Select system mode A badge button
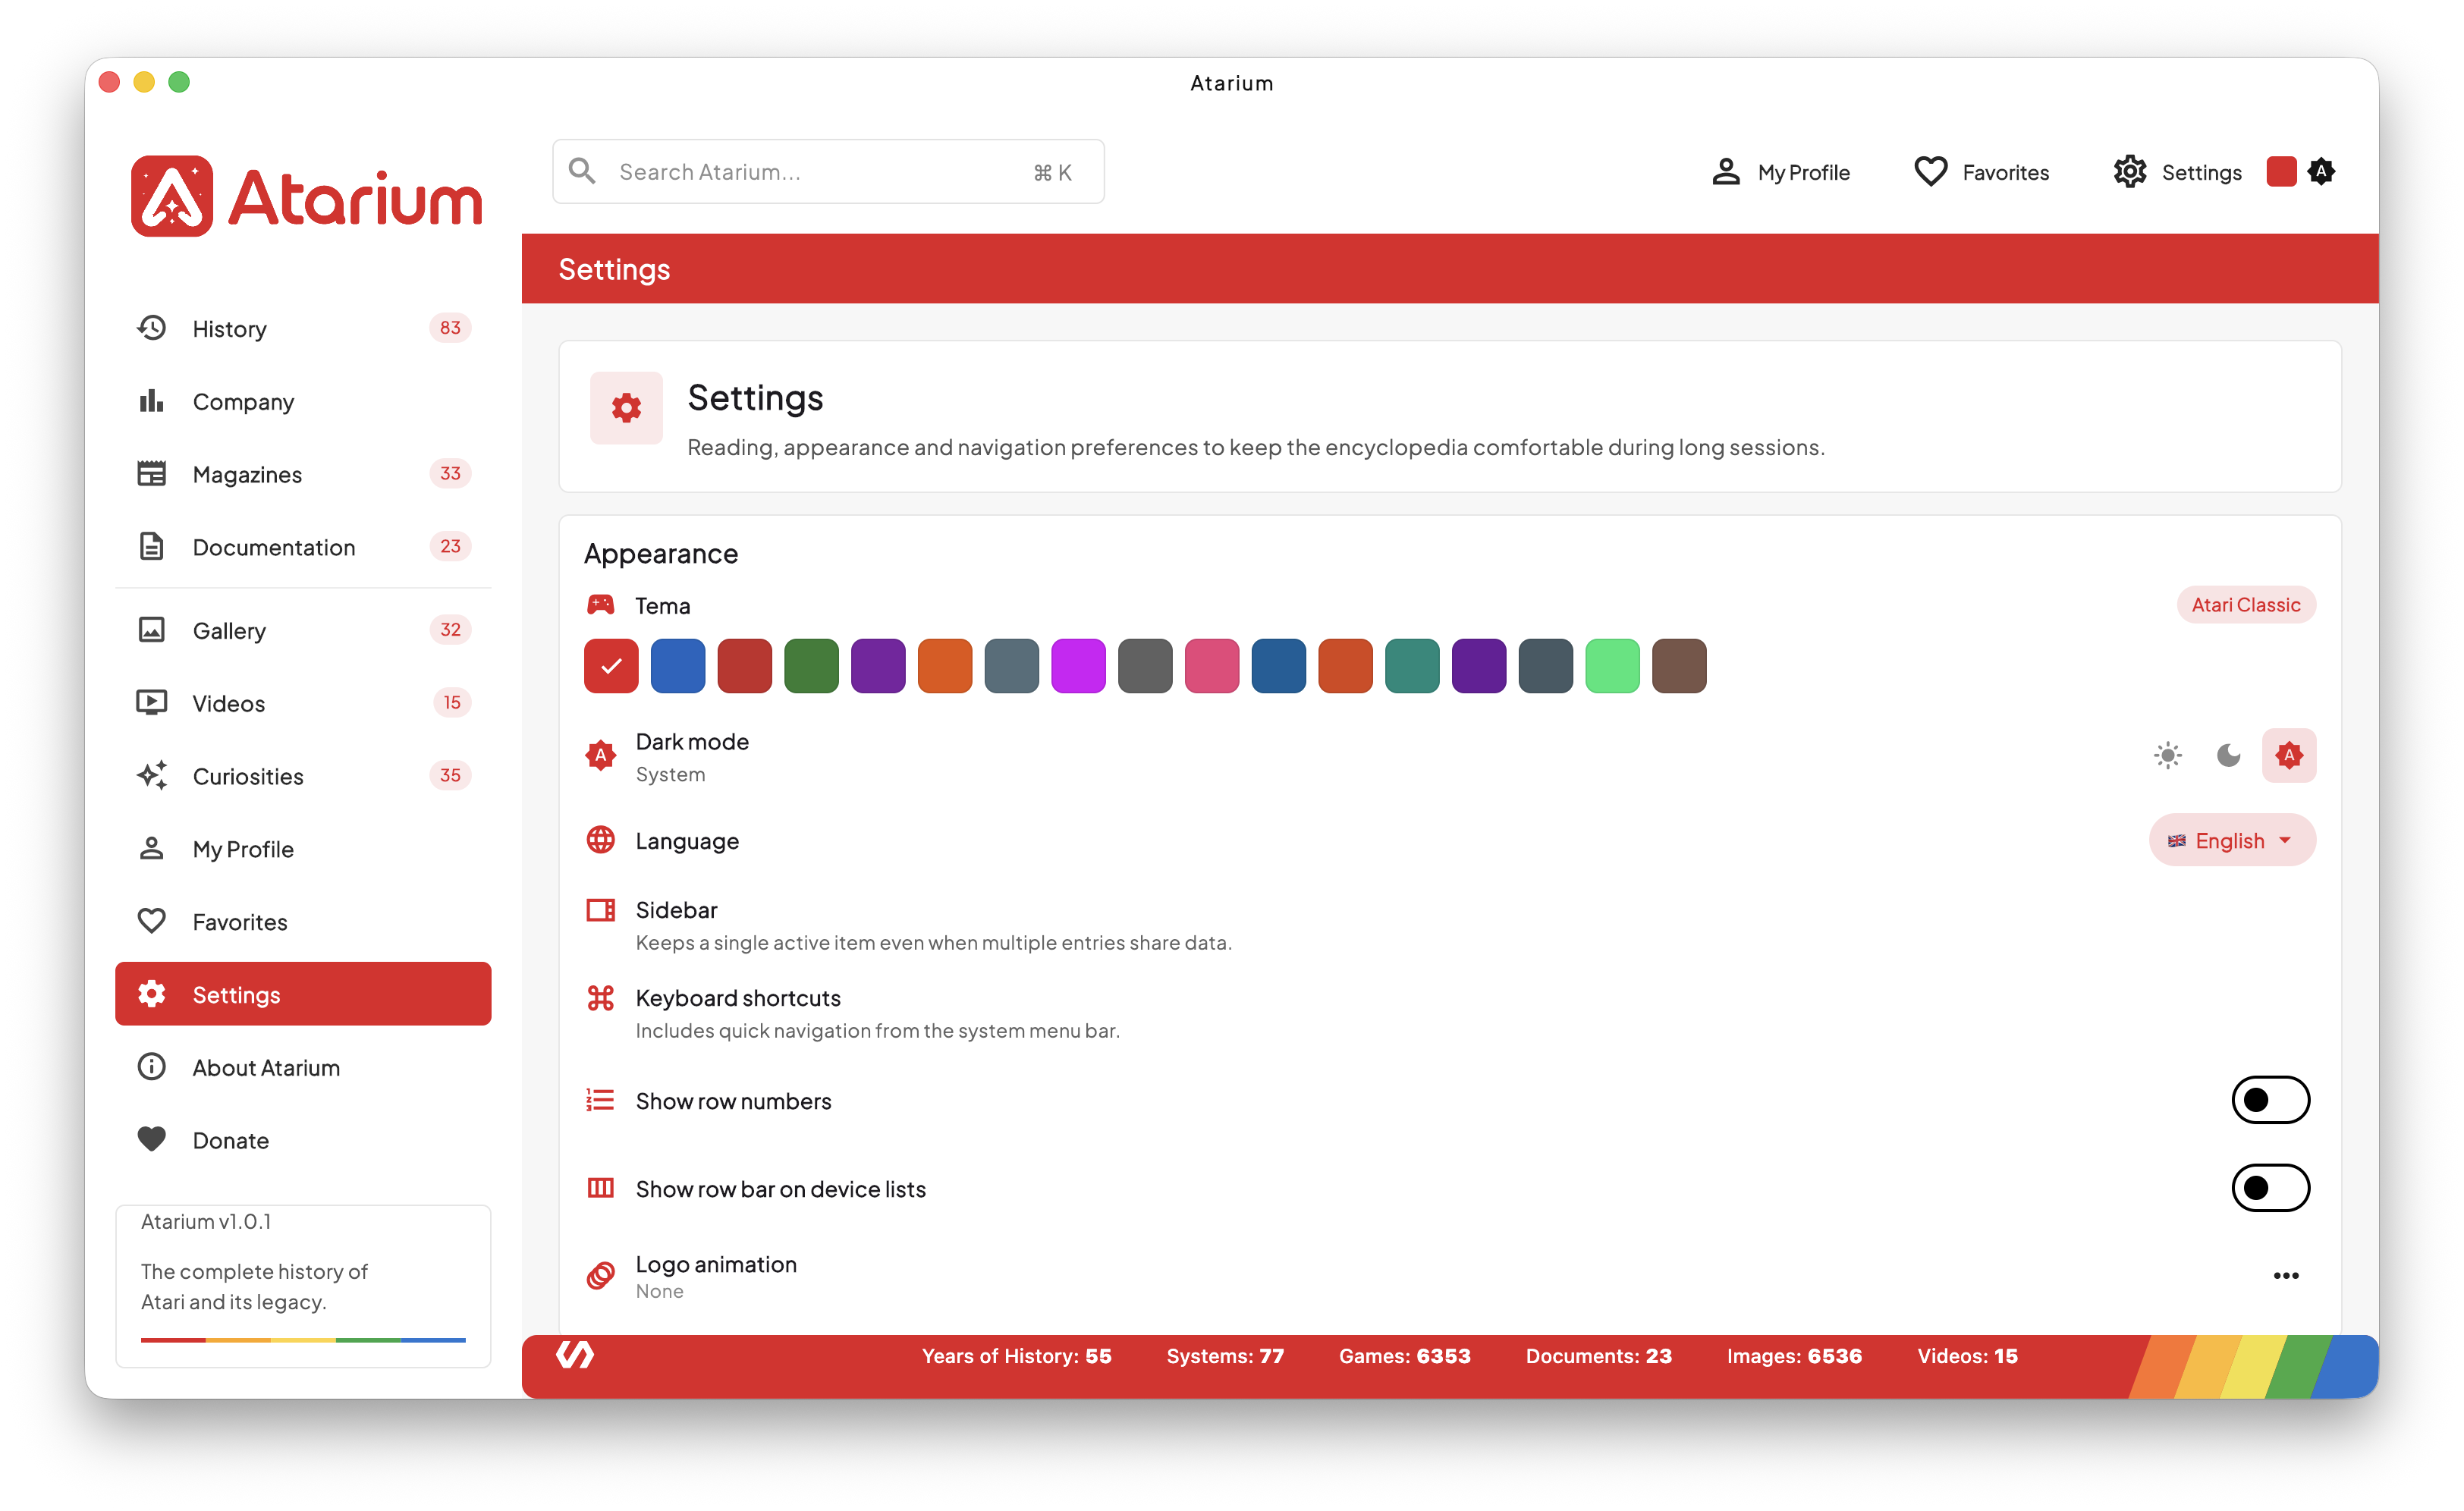Viewport: 2464px width, 1511px height. pos(2289,755)
